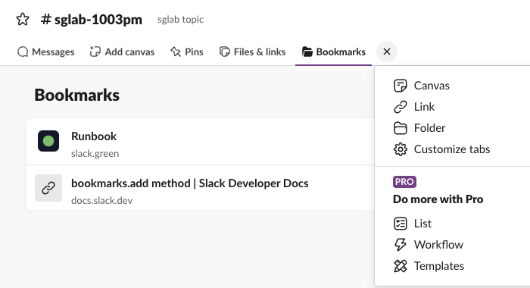530x288 pixels.
Task: Select the Bookmarks tab
Action: pyautogui.click(x=334, y=52)
